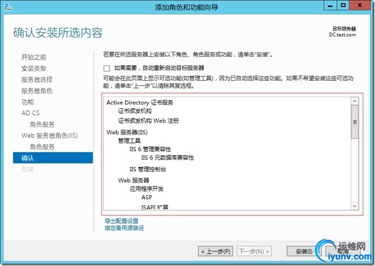
Task: Open the 服务器角色 step
Action: point(37,91)
